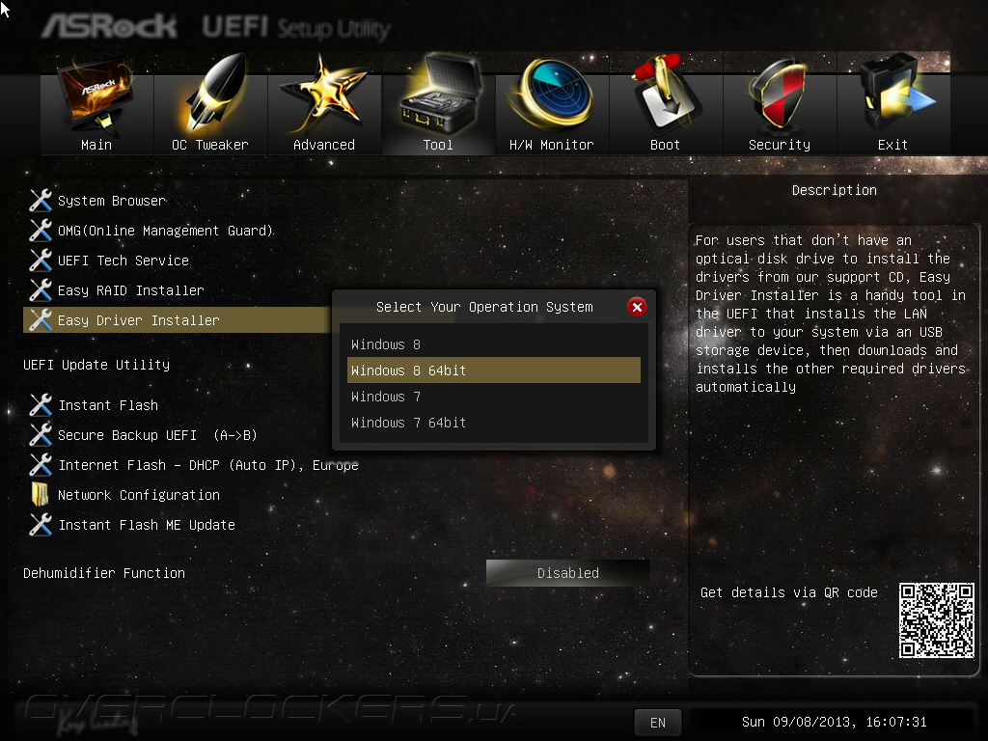This screenshot has height=741, width=988.
Task: Switch to the Main tab label
Action: click(x=96, y=145)
